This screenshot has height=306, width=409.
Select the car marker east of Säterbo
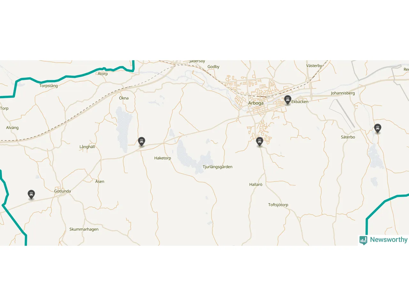coord(378,128)
